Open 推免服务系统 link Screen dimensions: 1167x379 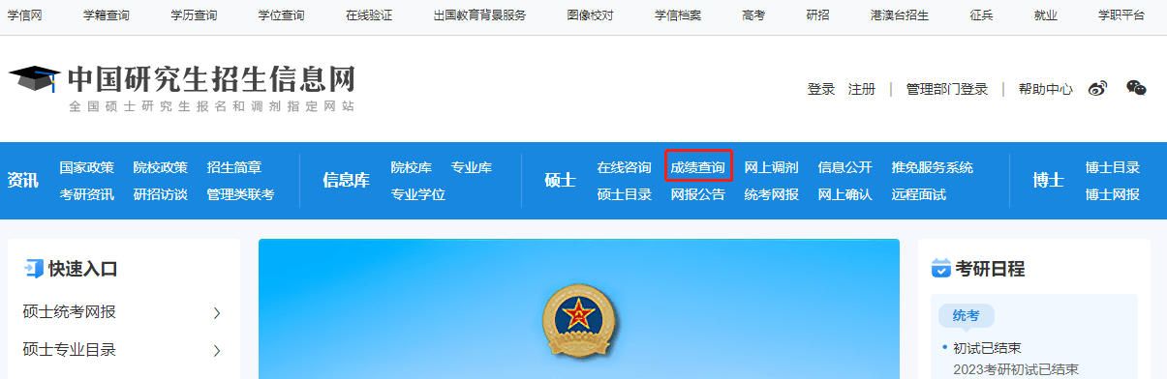[933, 167]
